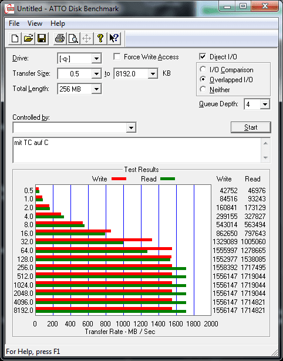
Task: Select the Overlapped I/O radio button
Action: coord(203,79)
